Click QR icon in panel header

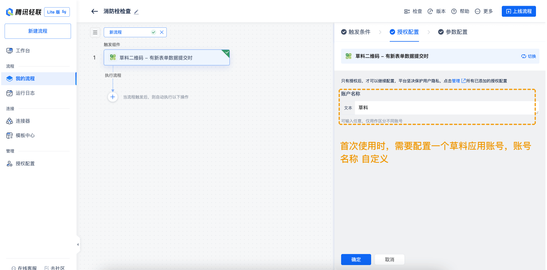click(x=348, y=56)
